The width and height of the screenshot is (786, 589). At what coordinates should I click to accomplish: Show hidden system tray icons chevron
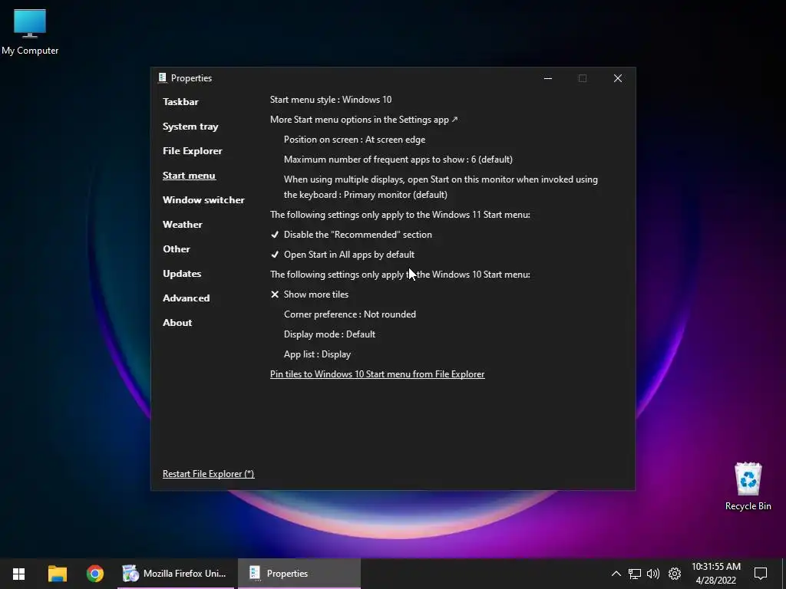tap(616, 574)
